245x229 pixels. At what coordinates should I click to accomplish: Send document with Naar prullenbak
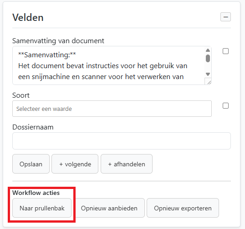click(42, 208)
